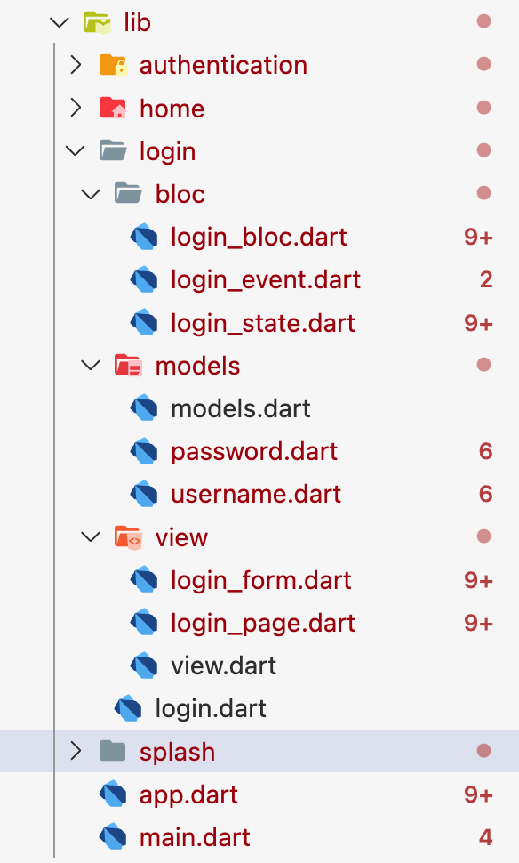The image size is (519, 863).
Task: Click the Dart icon beside main.dart
Action: click(x=113, y=838)
